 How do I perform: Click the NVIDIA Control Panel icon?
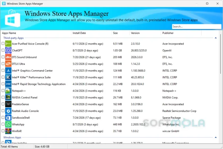8,97
